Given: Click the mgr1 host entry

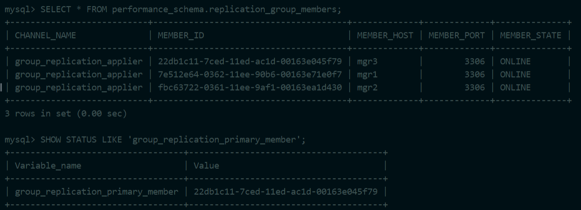Looking at the screenshot, I should click(367, 74).
